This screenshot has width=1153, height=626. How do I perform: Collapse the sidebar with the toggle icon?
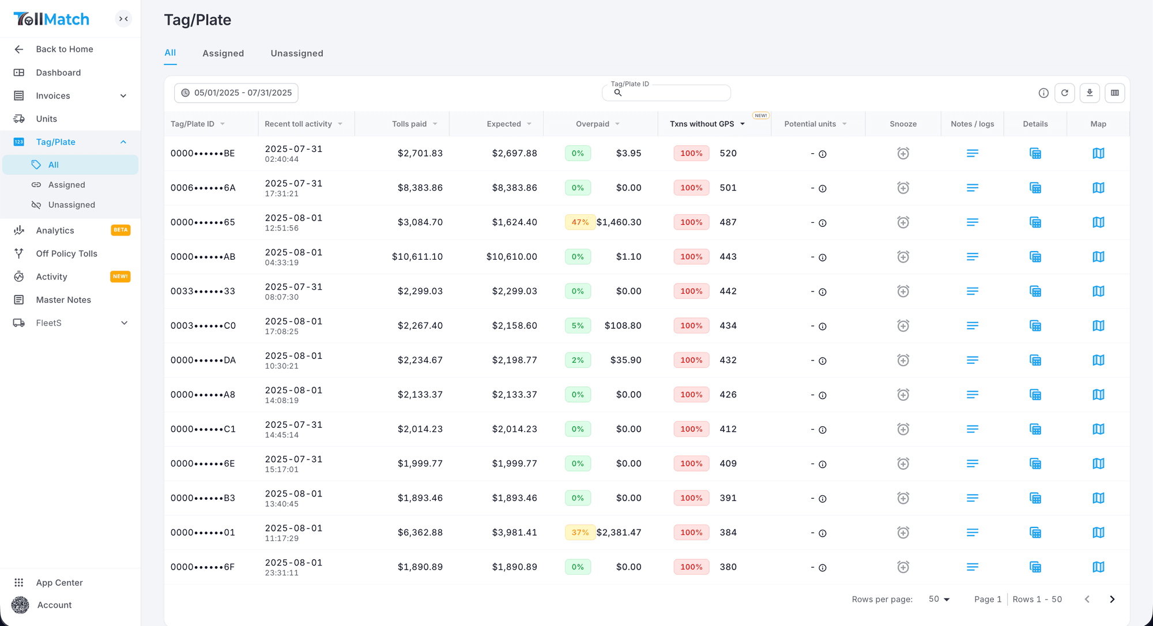pyautogui.click(x=123, y=19)
